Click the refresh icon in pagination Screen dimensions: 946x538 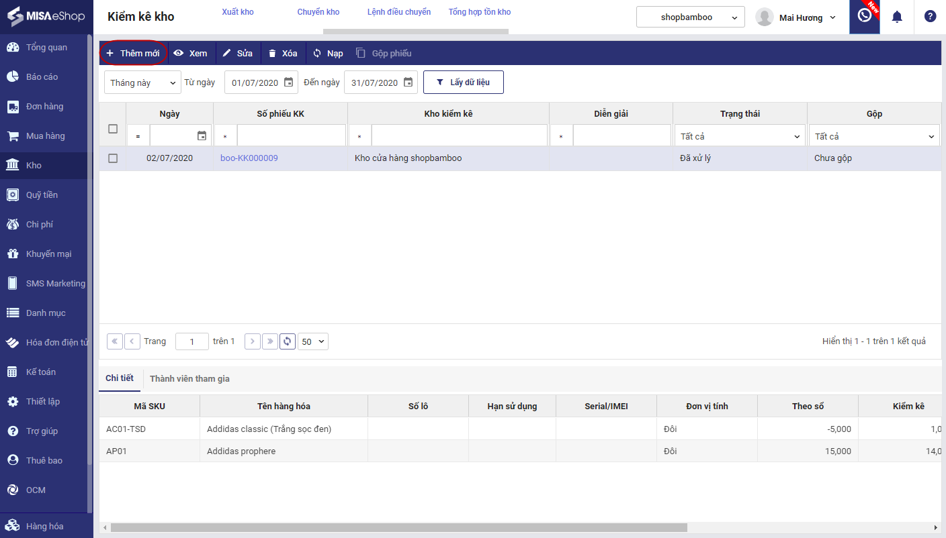pos(288,341)
